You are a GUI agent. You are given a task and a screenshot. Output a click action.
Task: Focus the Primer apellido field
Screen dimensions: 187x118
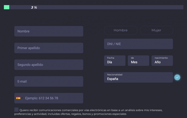click(49, 48)
